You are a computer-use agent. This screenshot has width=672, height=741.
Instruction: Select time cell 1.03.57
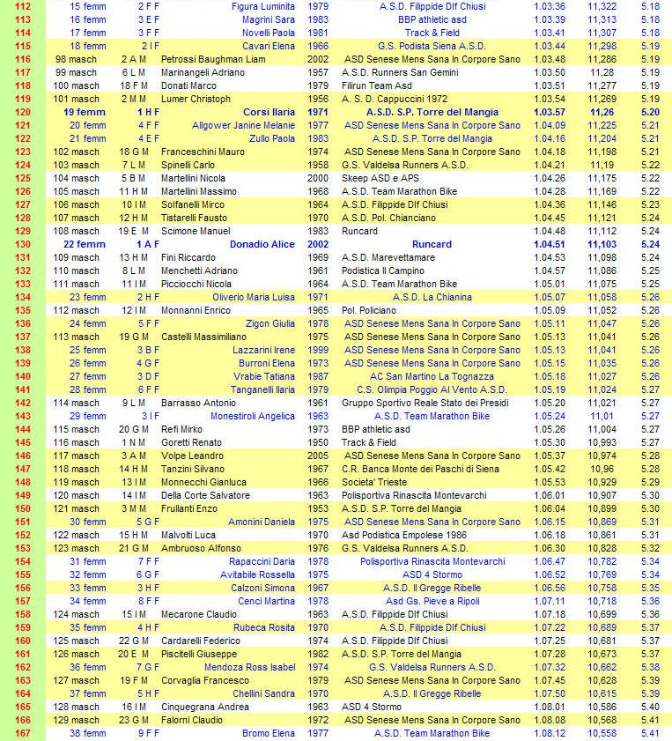tap(550, 113)
